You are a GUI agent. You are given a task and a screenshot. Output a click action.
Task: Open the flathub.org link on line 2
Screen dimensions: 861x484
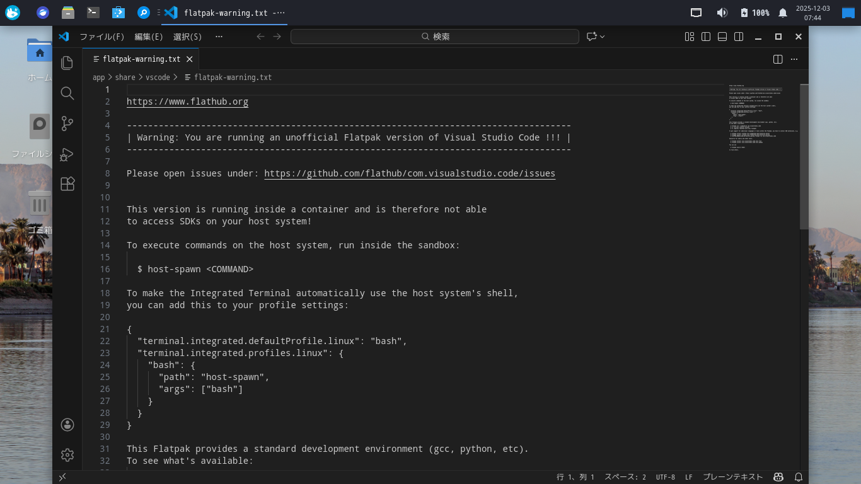coord(187,101)
